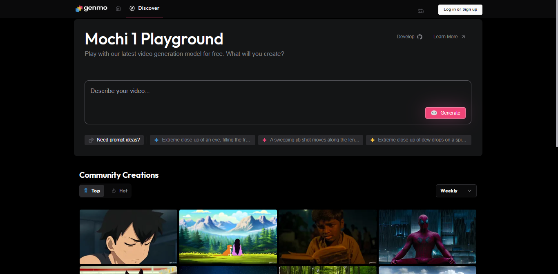Switch to Top community creations
Screen dimensions: 558x274
92,191
